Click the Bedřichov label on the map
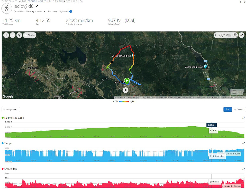This screenshot has width=246, height=190. (x=33, y=68)
